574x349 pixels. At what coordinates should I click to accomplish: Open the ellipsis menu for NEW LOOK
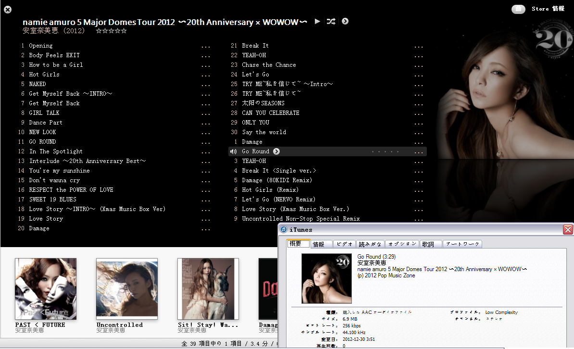click(206, 133)
